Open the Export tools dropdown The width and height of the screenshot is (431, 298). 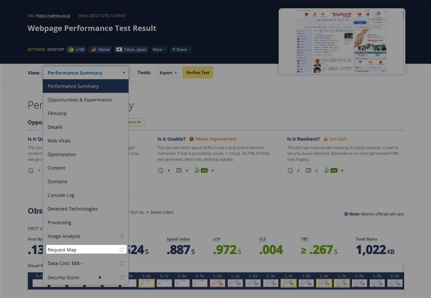[x=168, y=73]
